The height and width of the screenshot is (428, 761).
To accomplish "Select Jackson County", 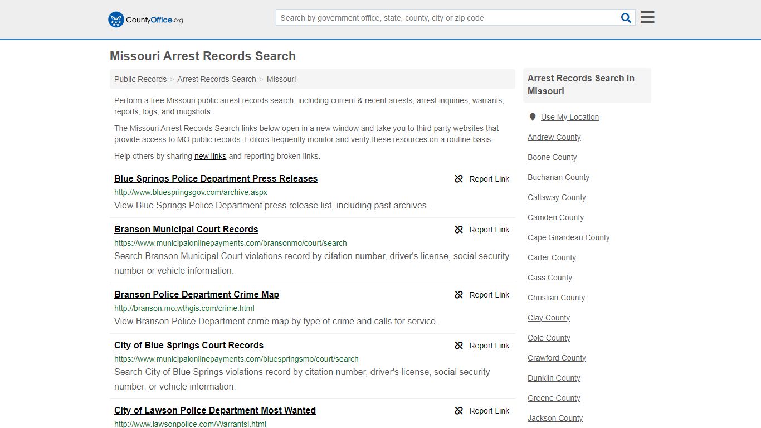I will pyautogui.click(x=555, y=418).
